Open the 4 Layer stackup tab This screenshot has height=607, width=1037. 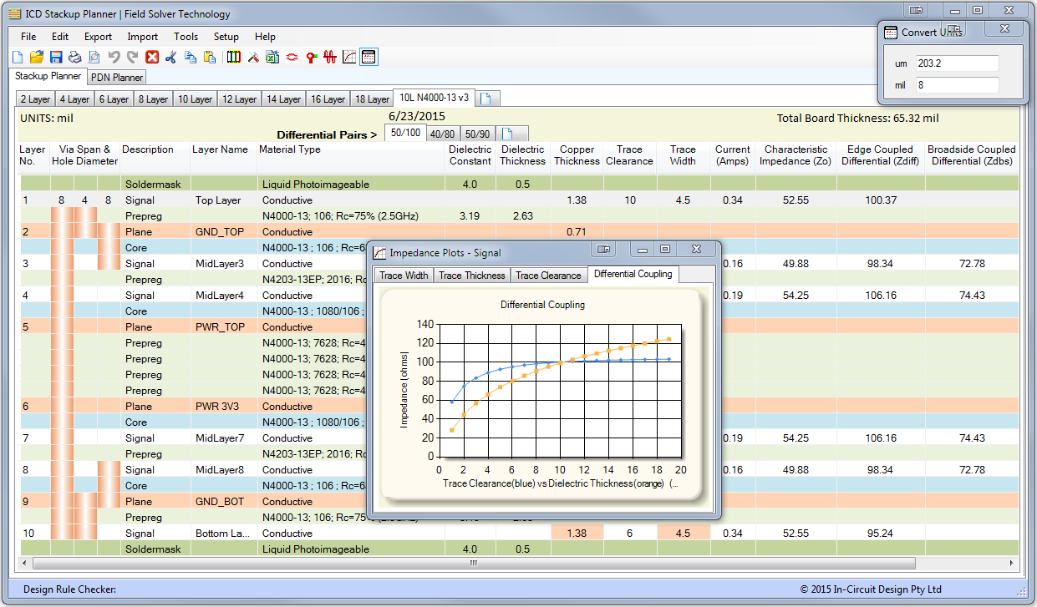[x=75, y=99]
